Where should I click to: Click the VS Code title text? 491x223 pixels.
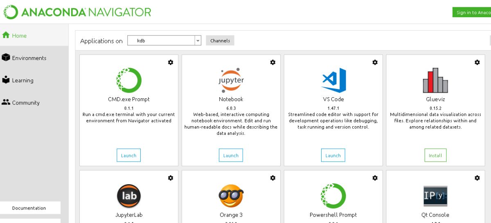pos(333,99)
